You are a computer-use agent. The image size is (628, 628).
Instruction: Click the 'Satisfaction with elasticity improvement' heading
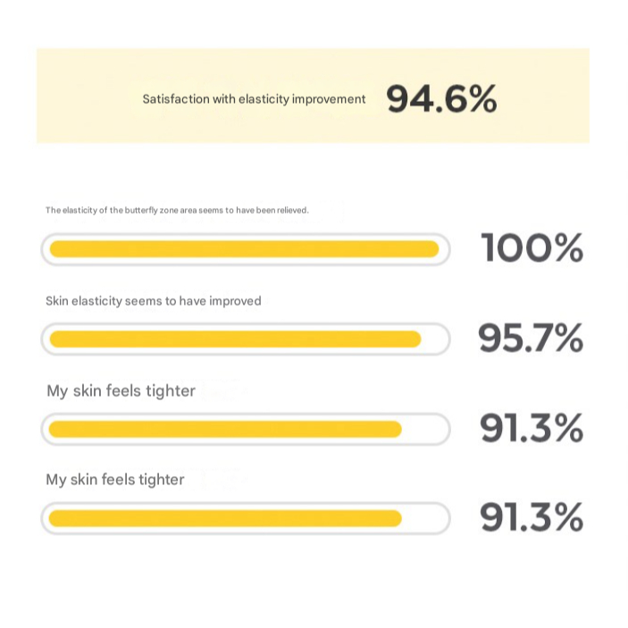coord(254,99)
